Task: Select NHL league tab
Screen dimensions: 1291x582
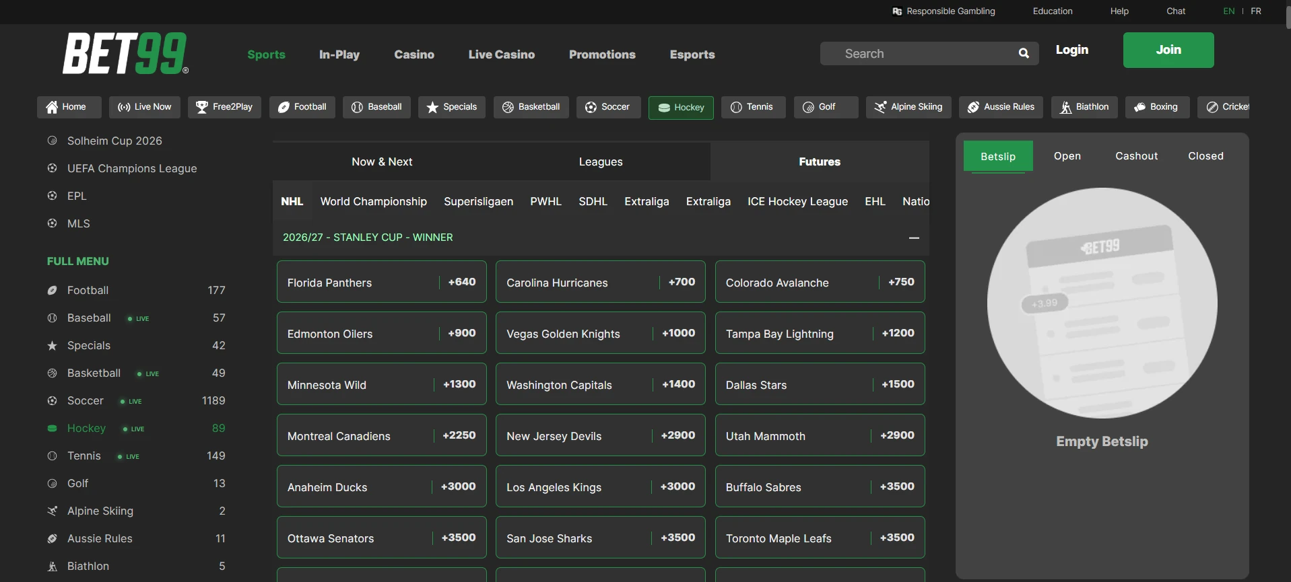Action: [x=292, y=201]
